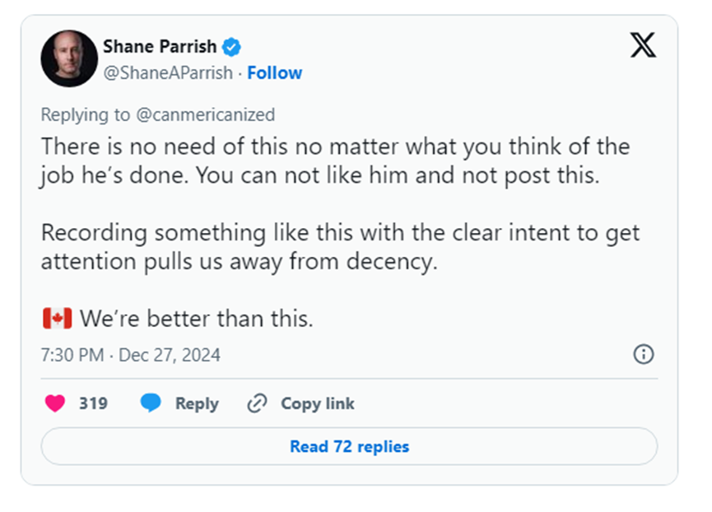Open the @canmericanized mention
Viewport: 712px width, 512px height.
[x=206, y=114]
